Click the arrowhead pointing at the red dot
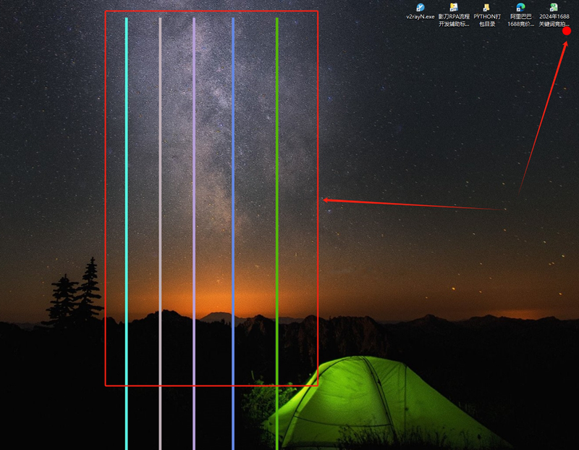The image size is (579, 450). (565, 45)
